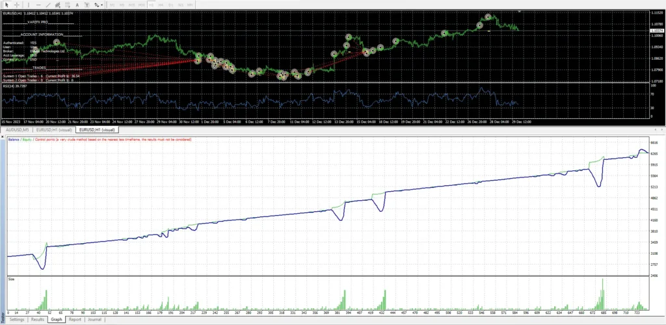Open the AUDUSD,M5 chart tab
The height and width of the screenshot is (325, 666).
tap(19, 129)
